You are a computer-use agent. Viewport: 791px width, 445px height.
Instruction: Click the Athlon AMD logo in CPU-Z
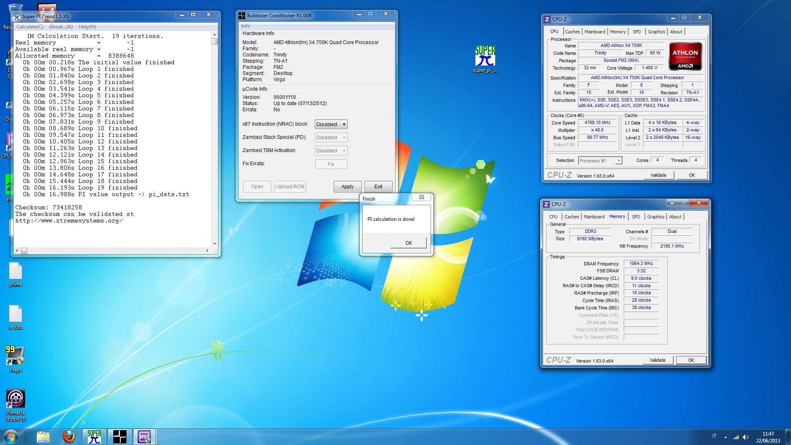point(685,56)
